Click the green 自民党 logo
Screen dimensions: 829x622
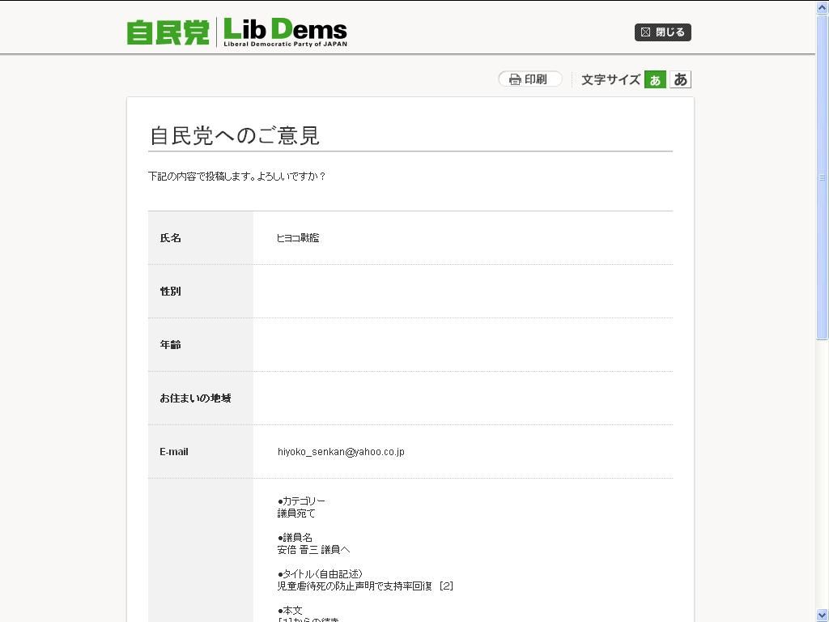click(168, 32)
